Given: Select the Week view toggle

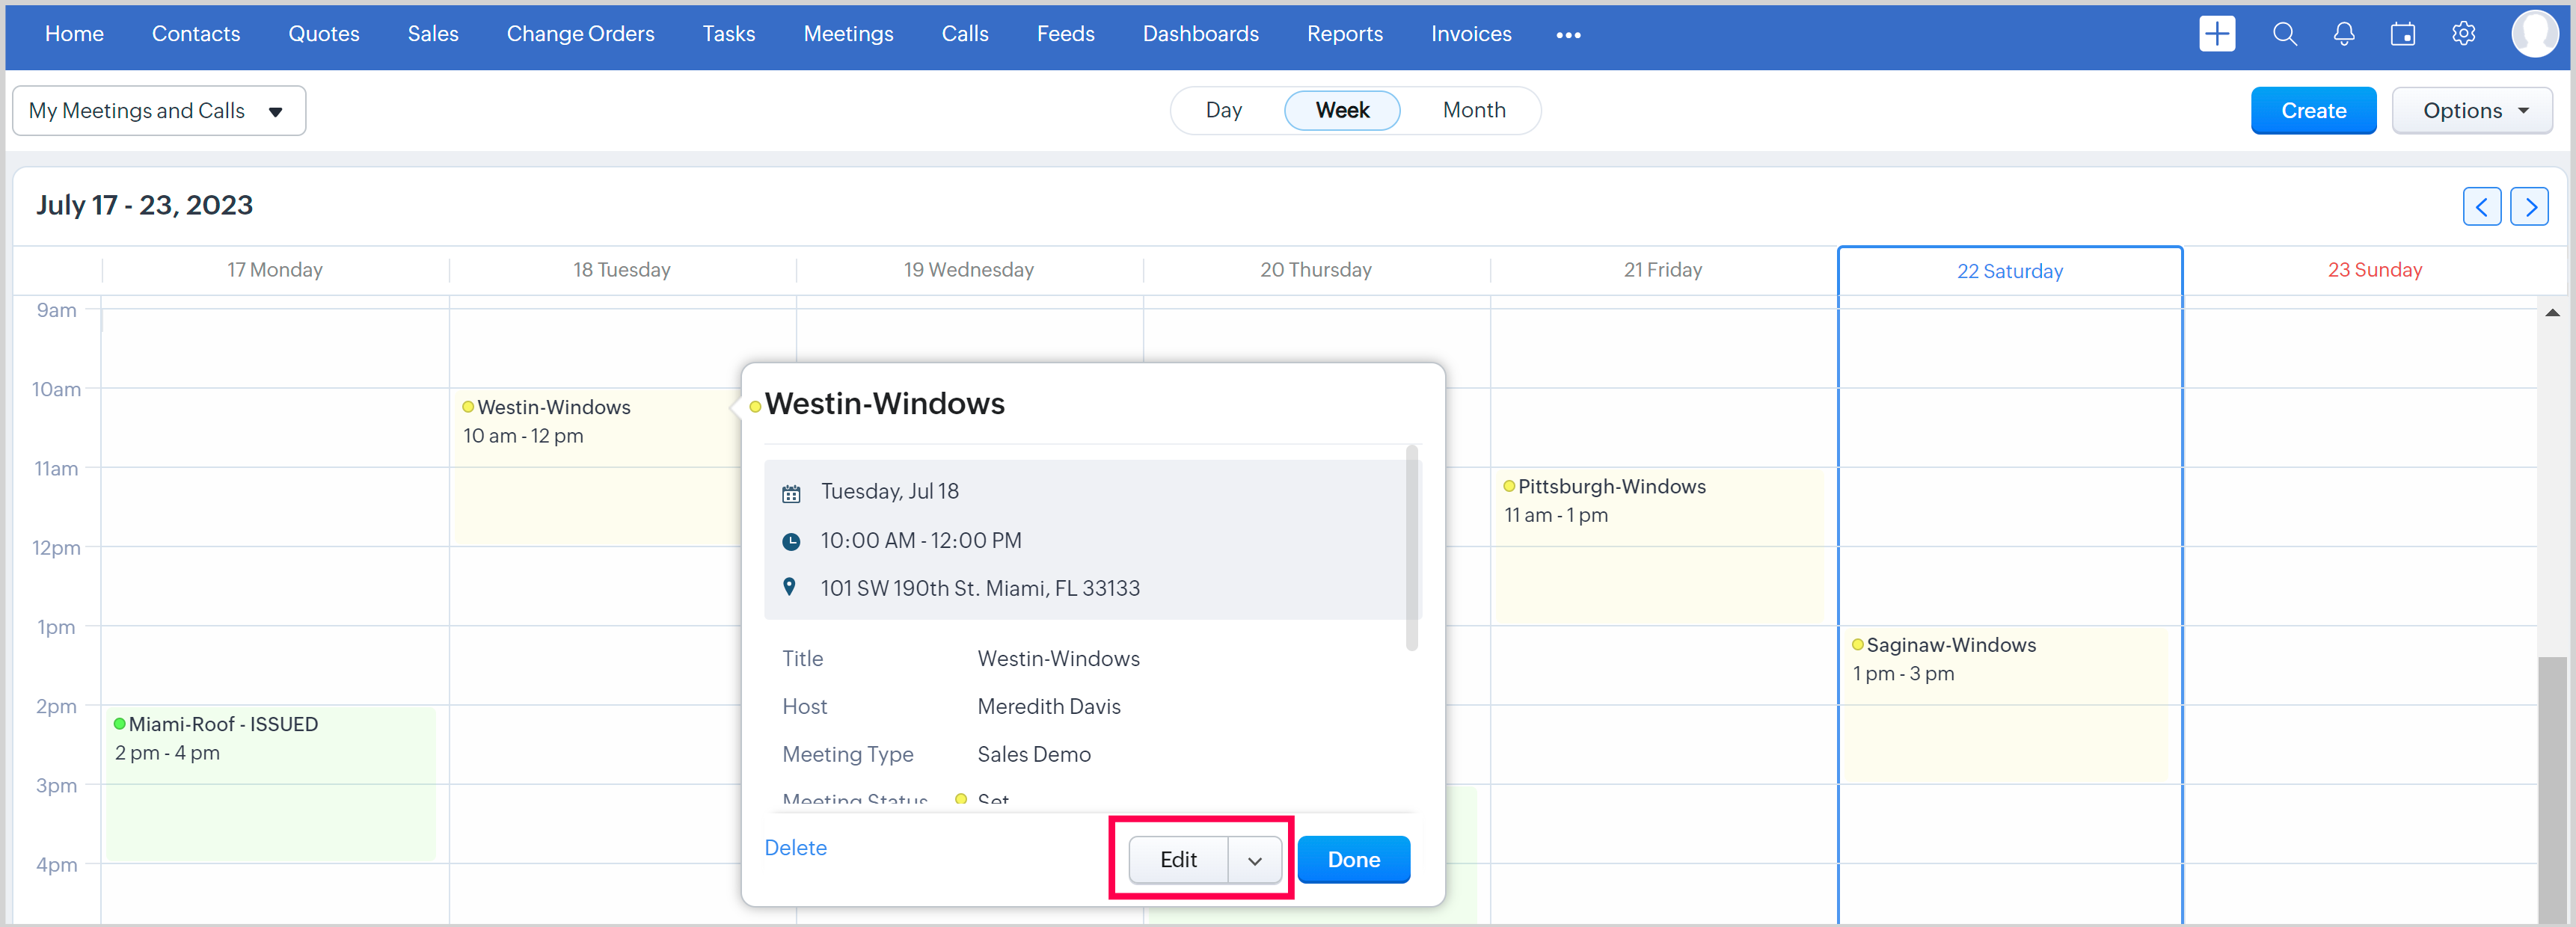Looking at the screenshot, I should pos(1341,110).
